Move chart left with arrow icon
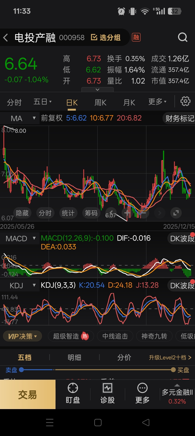195x436 pixels. [x=111, y=213]
